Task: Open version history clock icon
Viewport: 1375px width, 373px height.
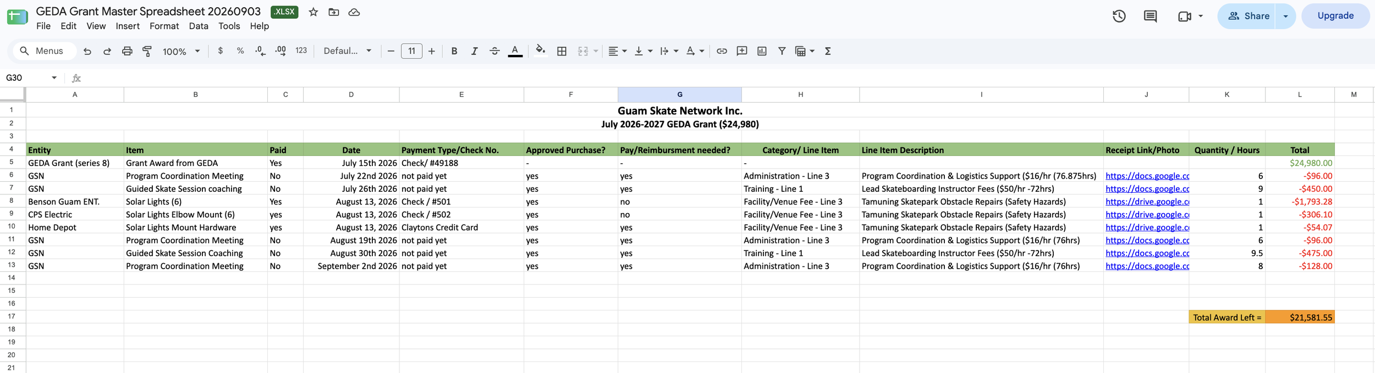Action: 1119,16
